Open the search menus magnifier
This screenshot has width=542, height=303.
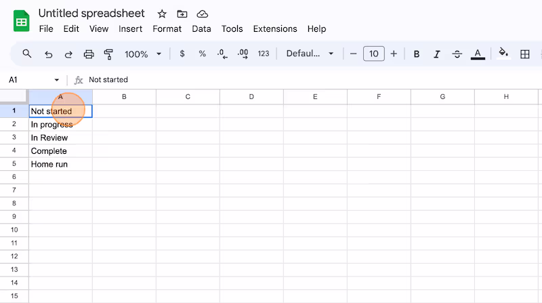point(27,54)
